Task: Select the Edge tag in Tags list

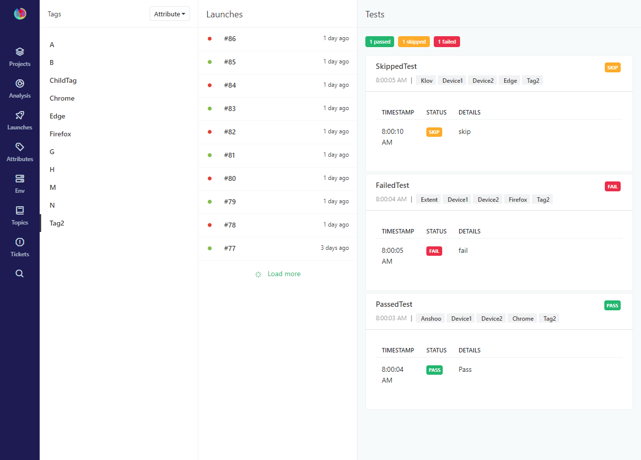Action: [x=119, y=116]
